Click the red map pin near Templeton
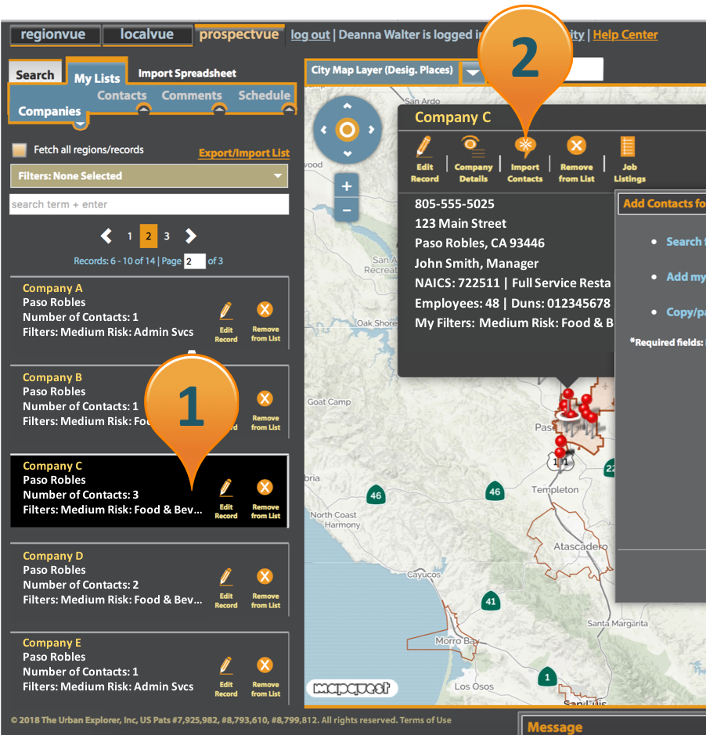The image size is (706, 735). pos(560,452)
